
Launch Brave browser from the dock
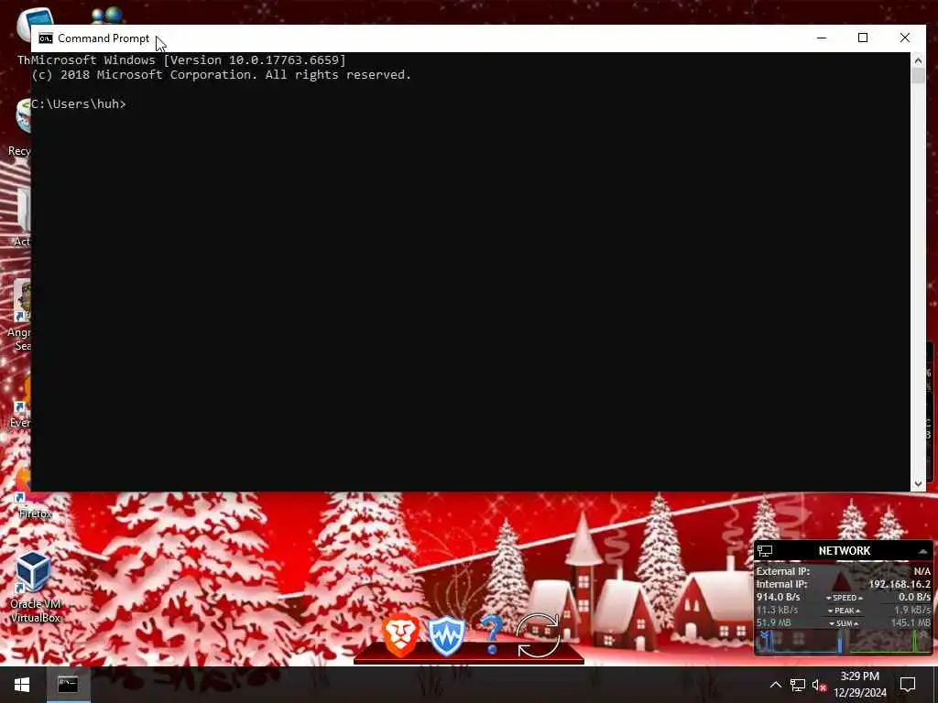pyautogui.click(x=400, y=634)
